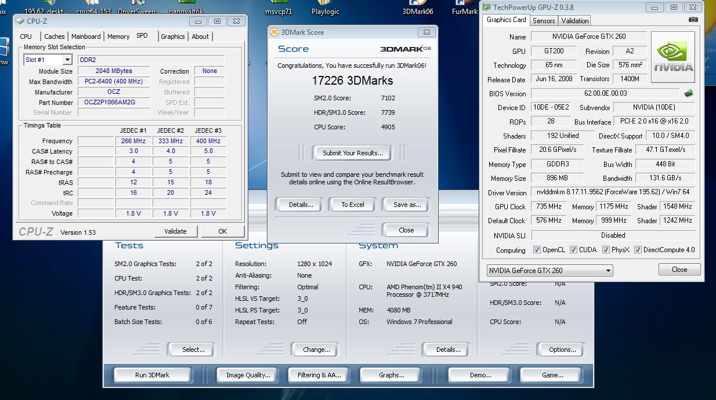Click the Driver Version field in GPU-Z
The width and height of the screenshot is (716, 400).
point(613,192)
